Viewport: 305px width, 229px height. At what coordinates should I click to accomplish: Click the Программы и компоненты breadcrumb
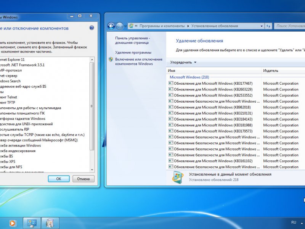coord(162,26)
